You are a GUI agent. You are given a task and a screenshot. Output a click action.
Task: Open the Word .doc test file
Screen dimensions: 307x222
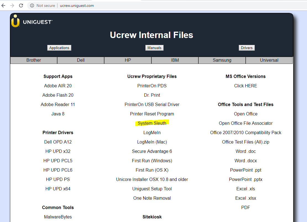[x=246, y=151]
